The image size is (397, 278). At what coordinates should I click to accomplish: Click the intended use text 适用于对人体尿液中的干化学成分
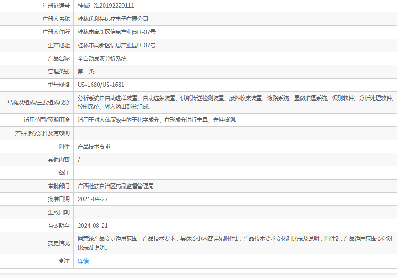pos(158,120)
